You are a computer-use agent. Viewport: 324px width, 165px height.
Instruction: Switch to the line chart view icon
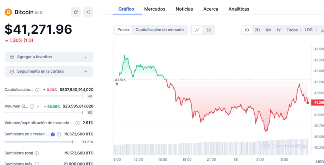tap(197, 30)
